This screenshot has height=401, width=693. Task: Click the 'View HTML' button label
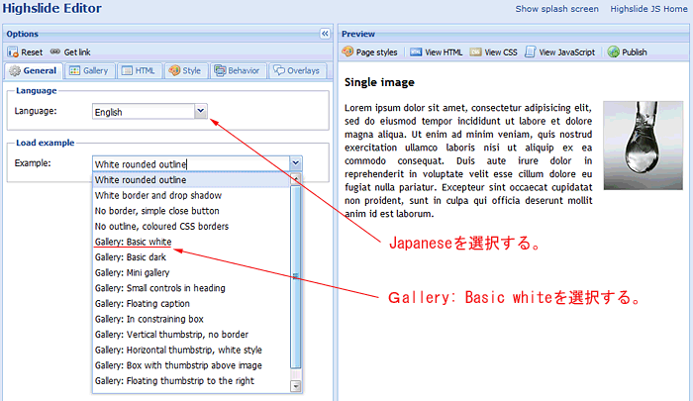[444, 52]
